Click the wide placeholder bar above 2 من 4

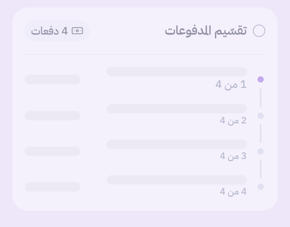[176, 109]
